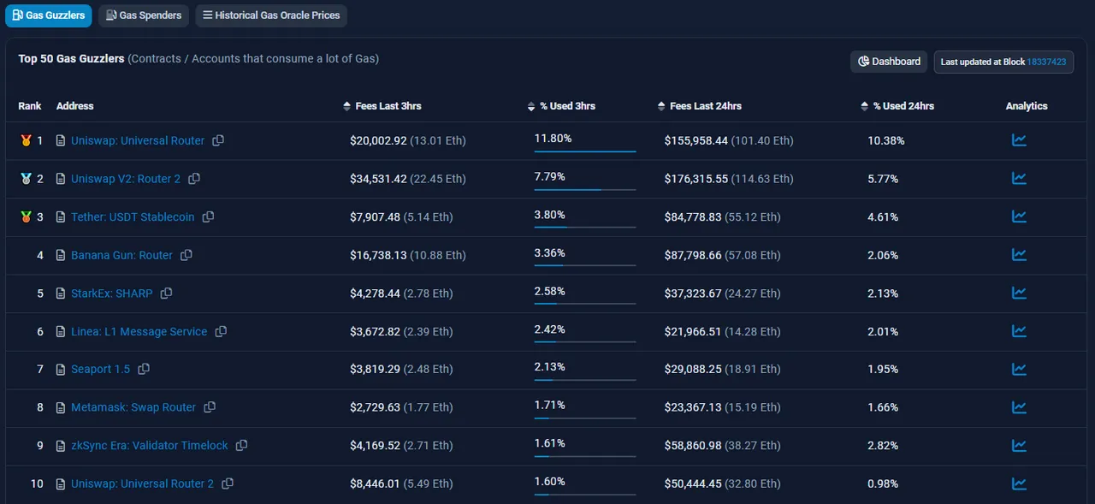The height and width of the screenshot is (504, 1095).
Task: Click the contract file icon beside Metamask: Swap Router
Action: click(x=61, y=408)
